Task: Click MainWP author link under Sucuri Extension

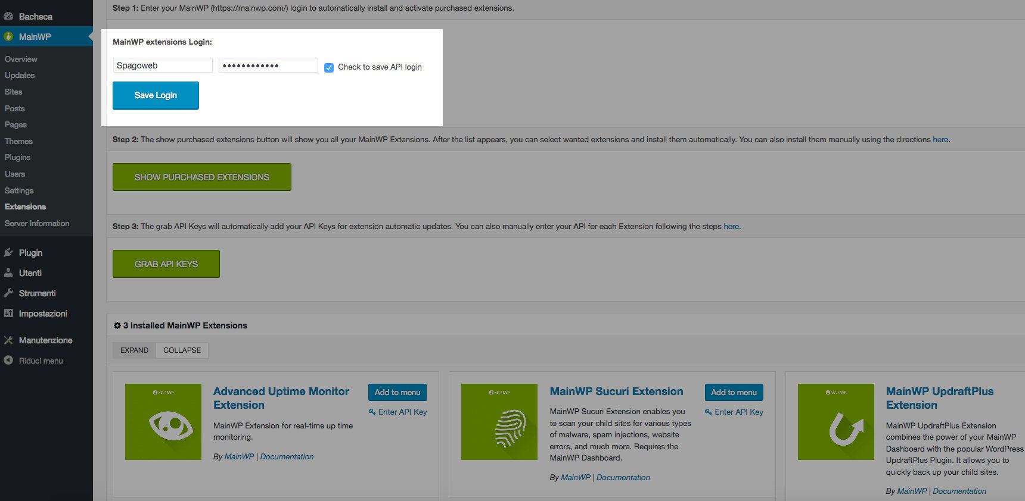Action: pyautogui.click(x=576, y=477)
